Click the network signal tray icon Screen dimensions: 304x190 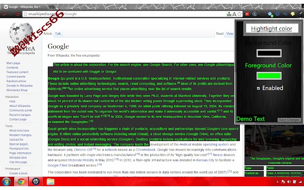300,181
